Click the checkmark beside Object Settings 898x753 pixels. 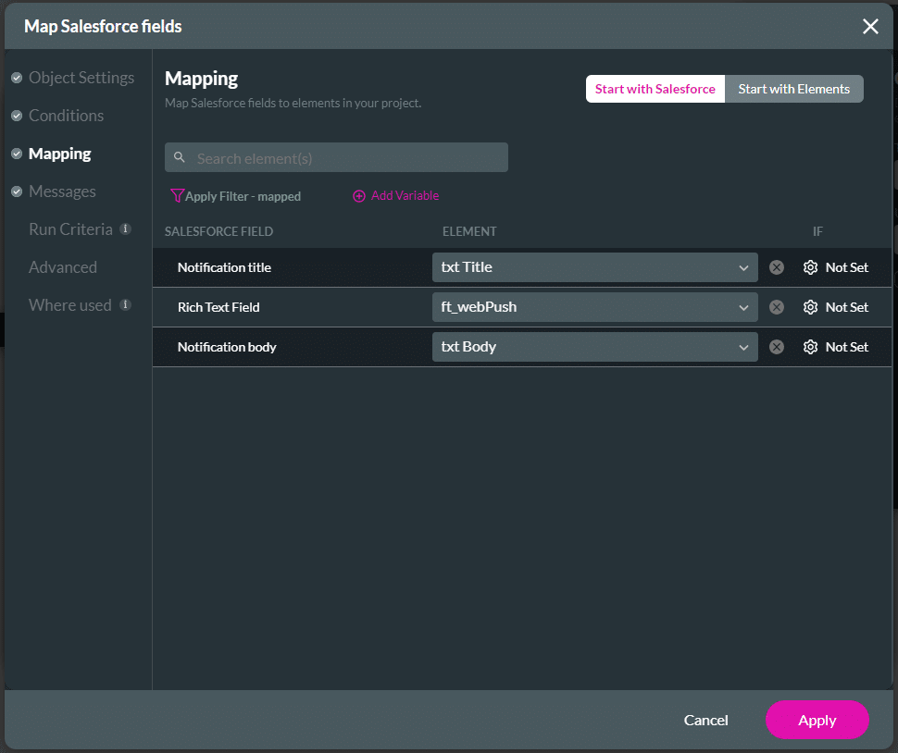tap(17, 78)
